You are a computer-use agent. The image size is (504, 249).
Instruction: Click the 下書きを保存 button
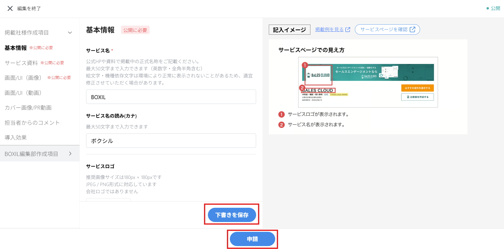coord(232,215)
